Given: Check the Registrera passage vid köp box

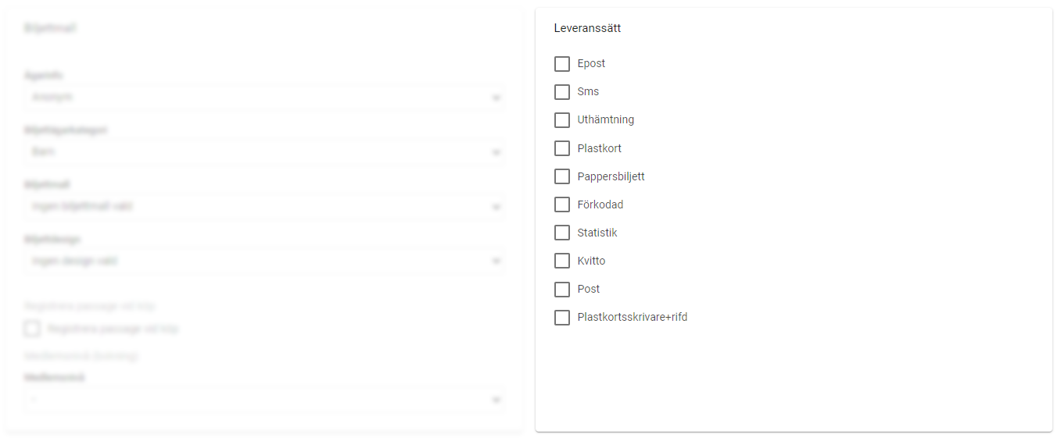Looking at the screenshot, I should 32,329.
